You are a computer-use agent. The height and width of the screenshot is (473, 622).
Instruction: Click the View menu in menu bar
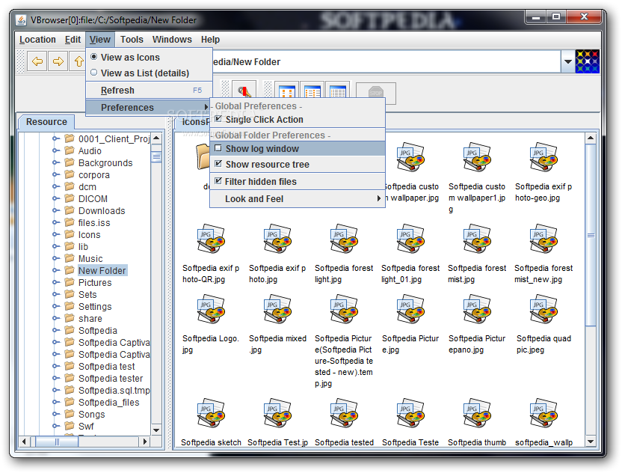click(x=100, y=40)
